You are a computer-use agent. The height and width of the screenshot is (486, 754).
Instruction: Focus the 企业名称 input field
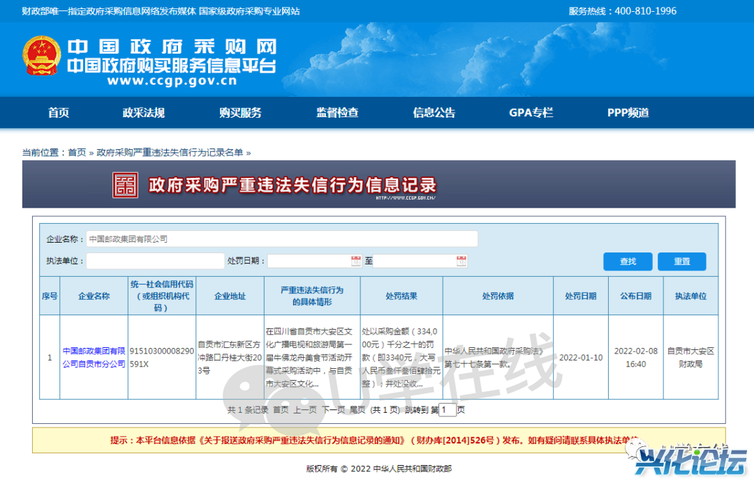pyautogui.click(x=282, y=238)
